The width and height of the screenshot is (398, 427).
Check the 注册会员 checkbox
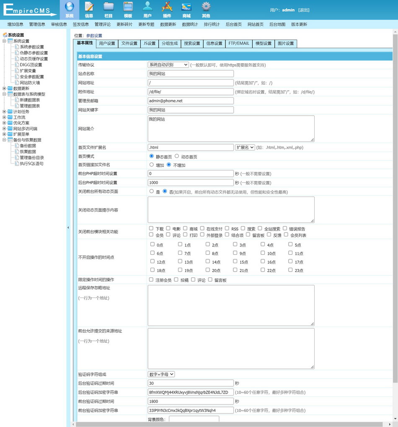pos(151,279)
